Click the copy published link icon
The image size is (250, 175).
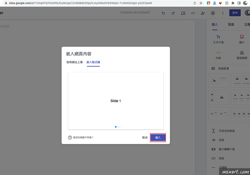point(193,13)
